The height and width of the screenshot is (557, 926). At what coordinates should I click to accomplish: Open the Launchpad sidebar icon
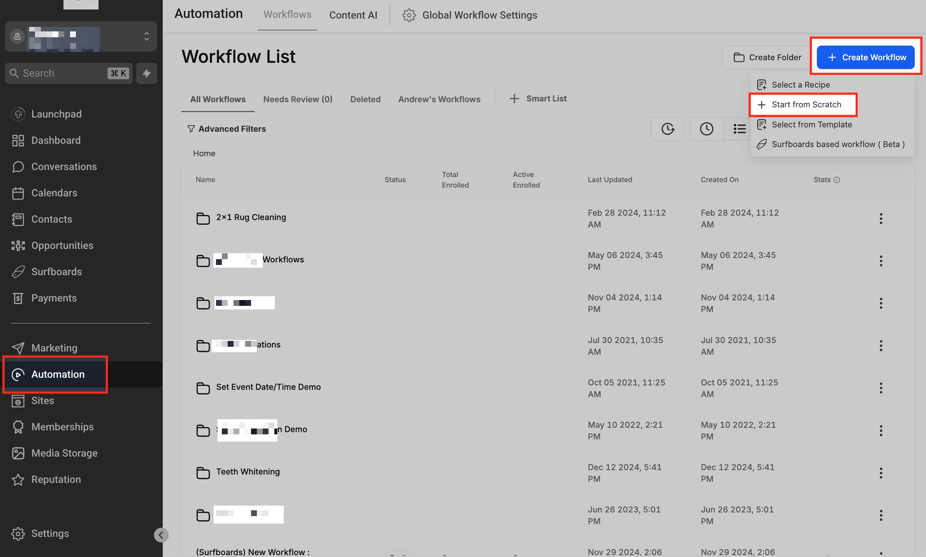point(18,114)
